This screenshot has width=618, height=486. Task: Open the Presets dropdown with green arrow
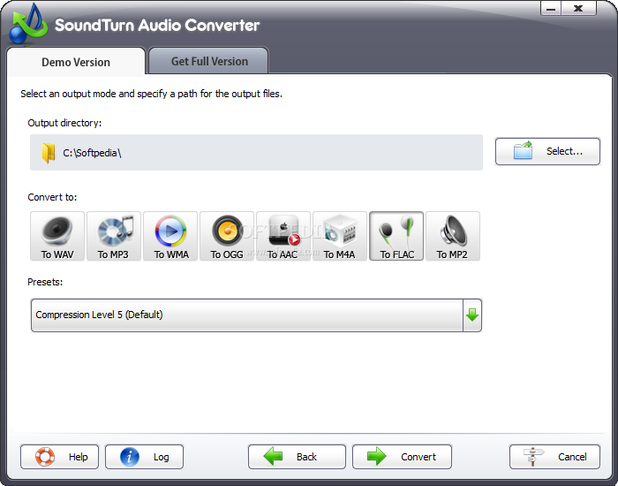(x=472, y=315)
